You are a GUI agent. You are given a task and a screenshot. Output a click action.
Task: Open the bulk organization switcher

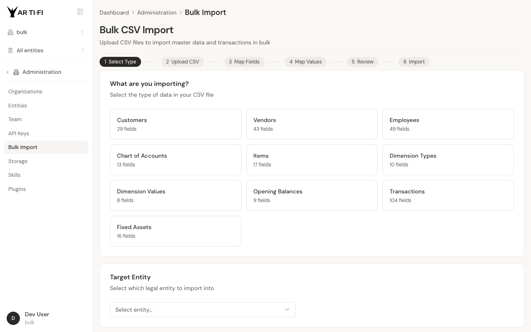click(46, 32)
